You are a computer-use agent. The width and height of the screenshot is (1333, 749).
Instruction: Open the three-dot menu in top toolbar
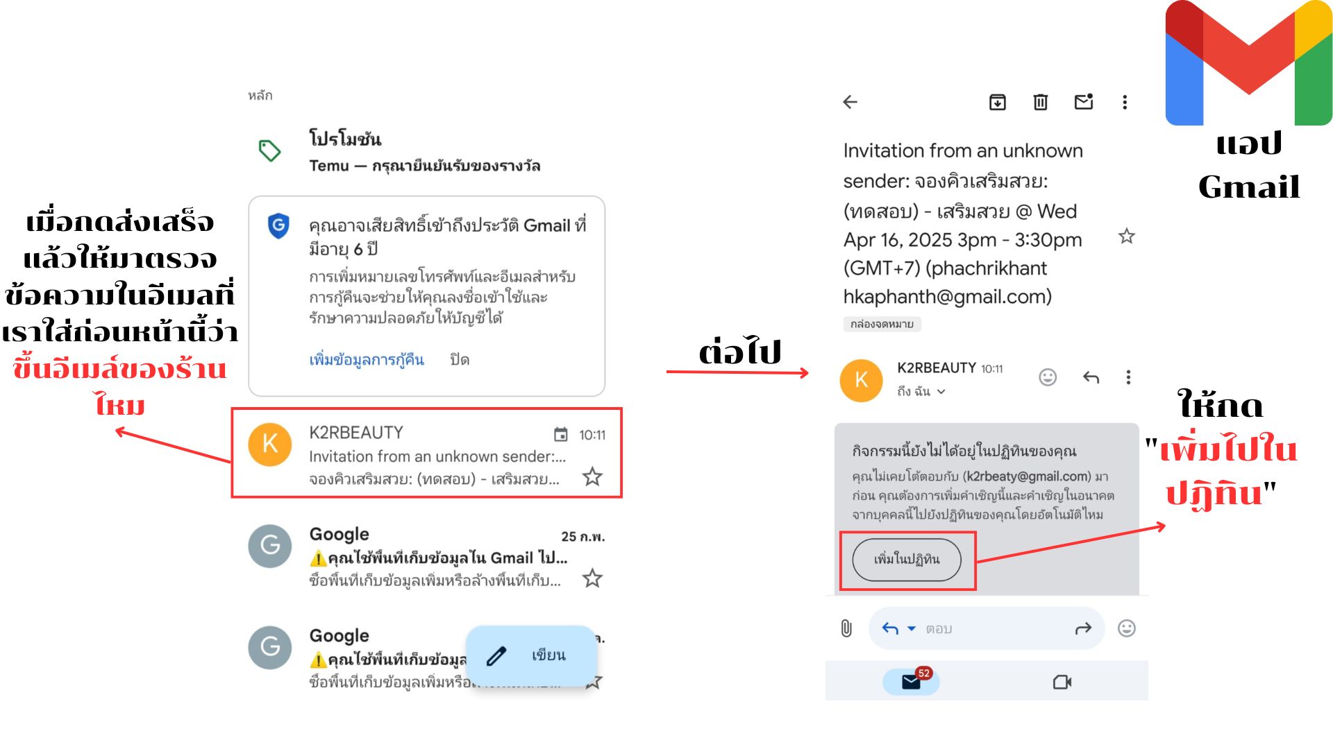(1125, 103)
